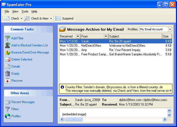Click the Empty trash can icon
Image resolution: width=177 pixels, height=127 pixels.
(8, 74)
